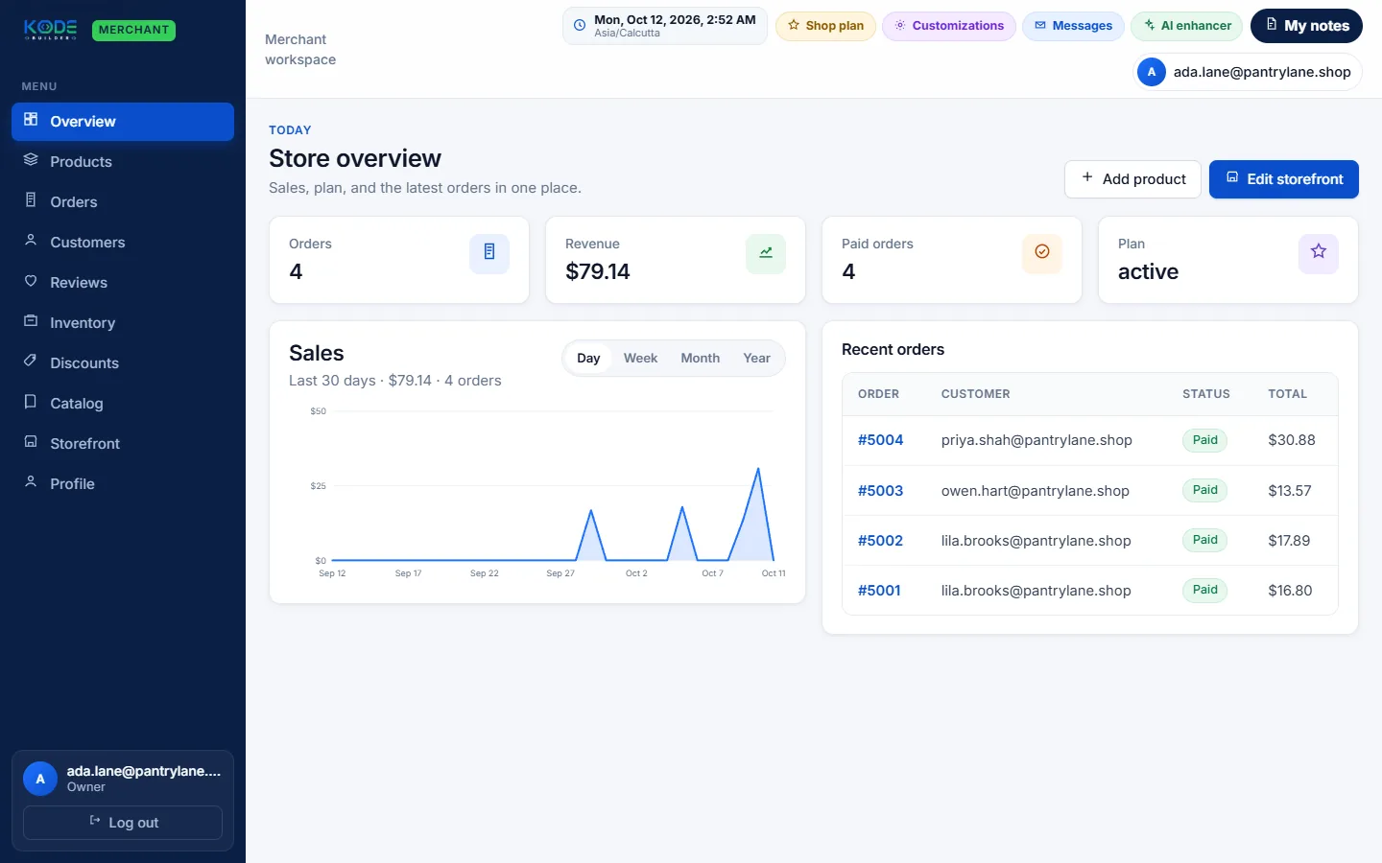Click the Orders card document icon

(x=489, y=253)
